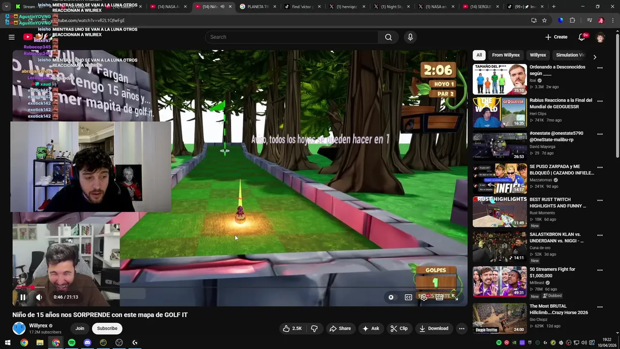Select the Simulation filter chip
Viewport: 620px width, 349px height.
[570, 55]
